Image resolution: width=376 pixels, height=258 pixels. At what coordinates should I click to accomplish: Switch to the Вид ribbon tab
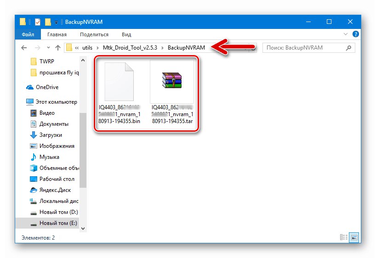[x=126, y=34]
